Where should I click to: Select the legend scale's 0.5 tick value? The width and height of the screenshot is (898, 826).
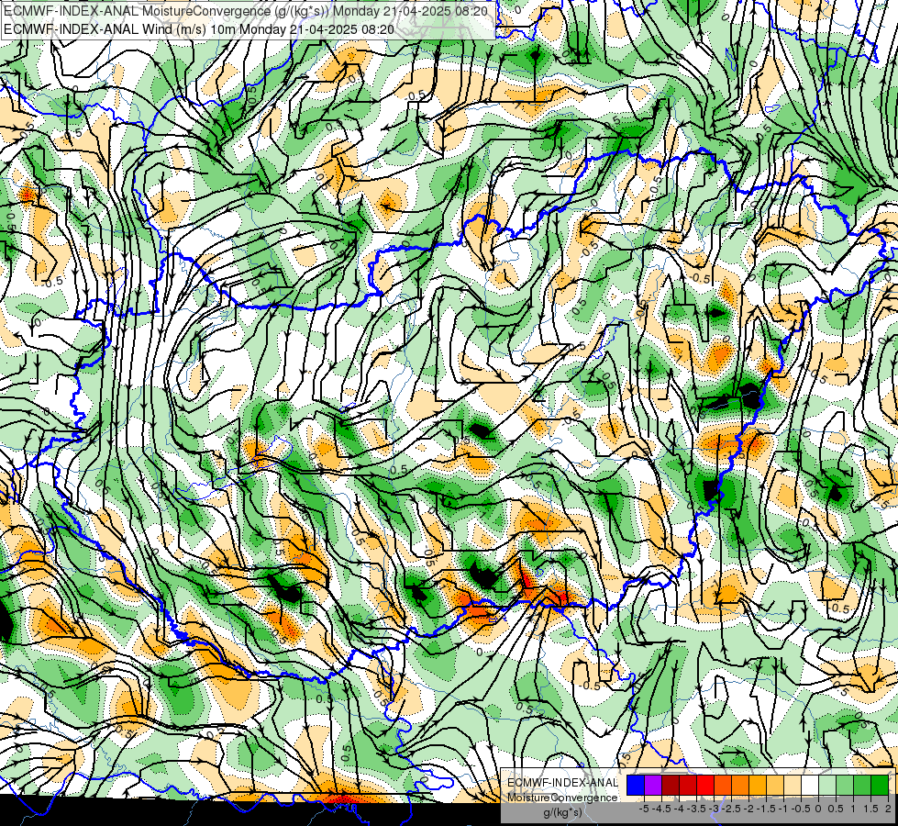tap(837, 809)
